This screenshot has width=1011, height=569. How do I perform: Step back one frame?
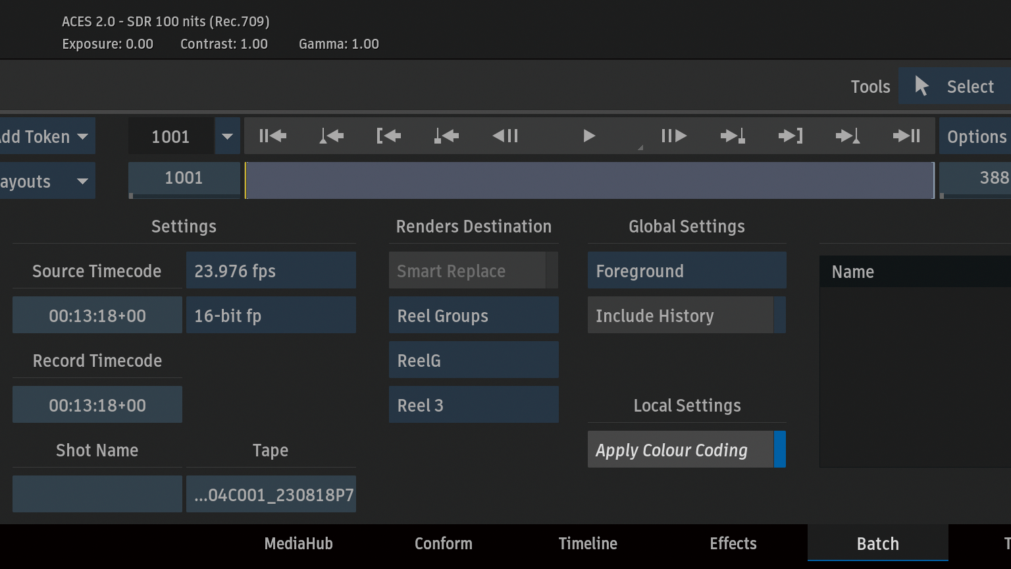[505, 136]
